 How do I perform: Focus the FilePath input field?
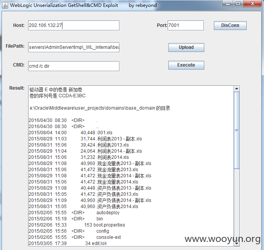[x=74, y=47]
